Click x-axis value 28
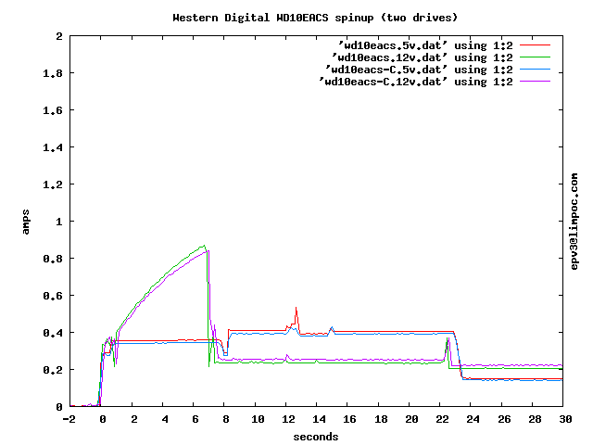The image size is (593, 445). pos(535,419)
